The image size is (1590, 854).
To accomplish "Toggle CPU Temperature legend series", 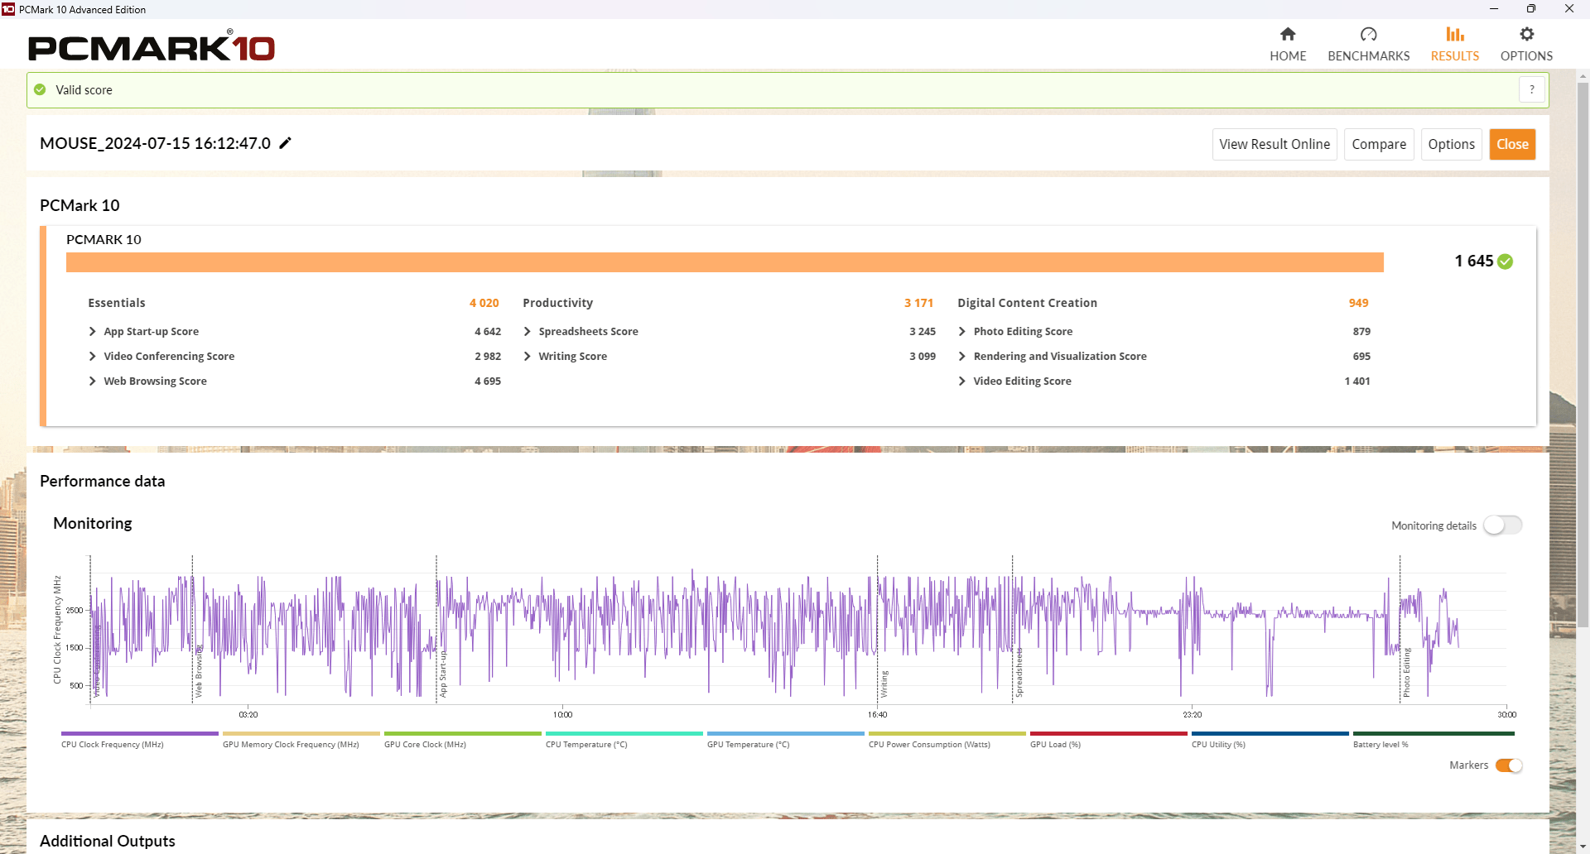I will (x=624, y=739).
